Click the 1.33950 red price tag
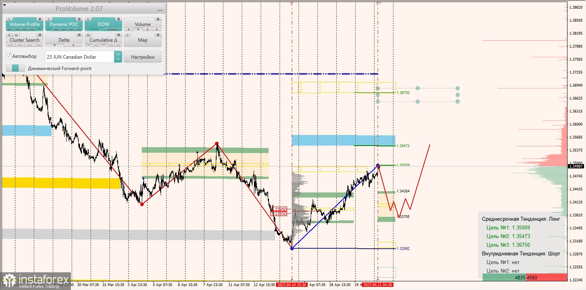 point(279,209)
